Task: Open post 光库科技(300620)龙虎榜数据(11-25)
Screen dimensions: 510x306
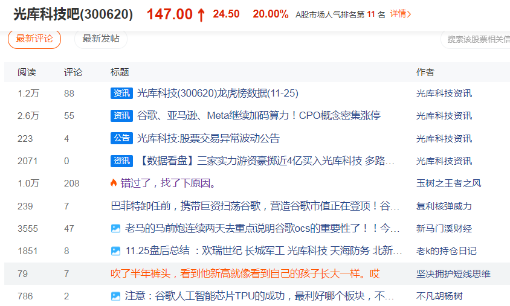Action: point(218,93)
